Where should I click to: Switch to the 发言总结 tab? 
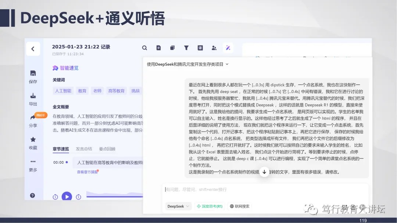click(x=84, y=149)
